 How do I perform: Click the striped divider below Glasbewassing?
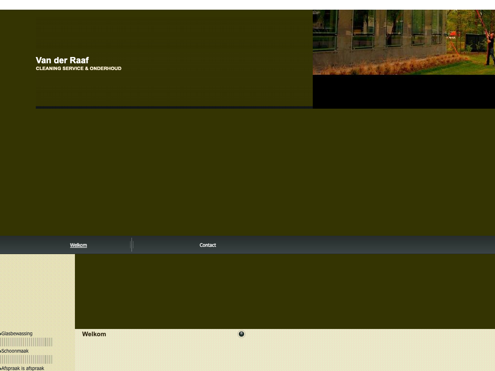click(x=26, y=342)
